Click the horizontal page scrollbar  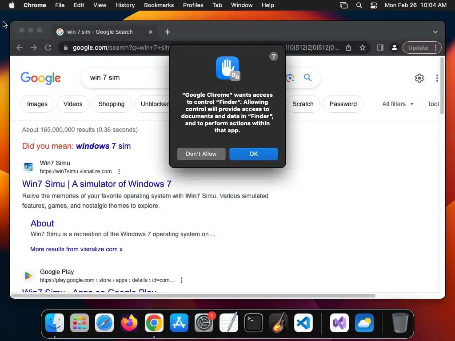pos(193,295)
